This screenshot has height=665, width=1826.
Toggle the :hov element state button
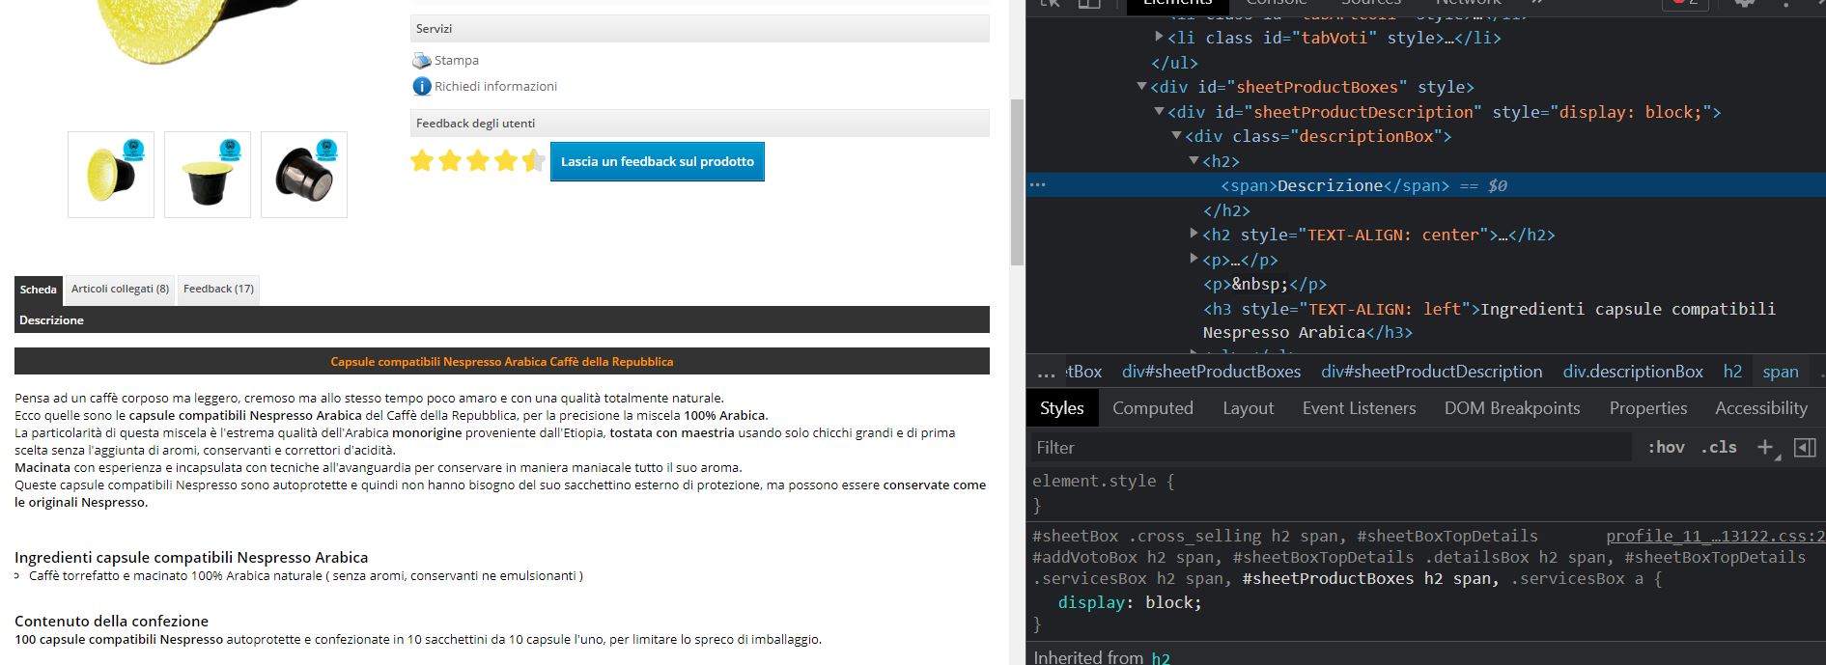click(1666, 447)
